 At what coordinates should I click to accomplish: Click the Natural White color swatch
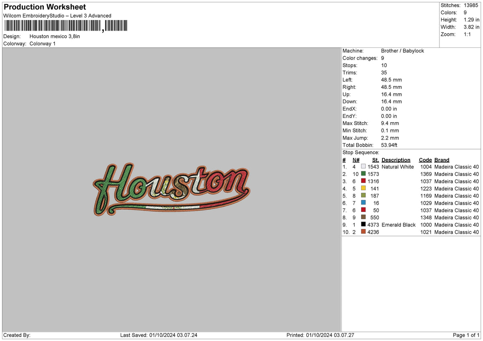(x=363, y=166)
